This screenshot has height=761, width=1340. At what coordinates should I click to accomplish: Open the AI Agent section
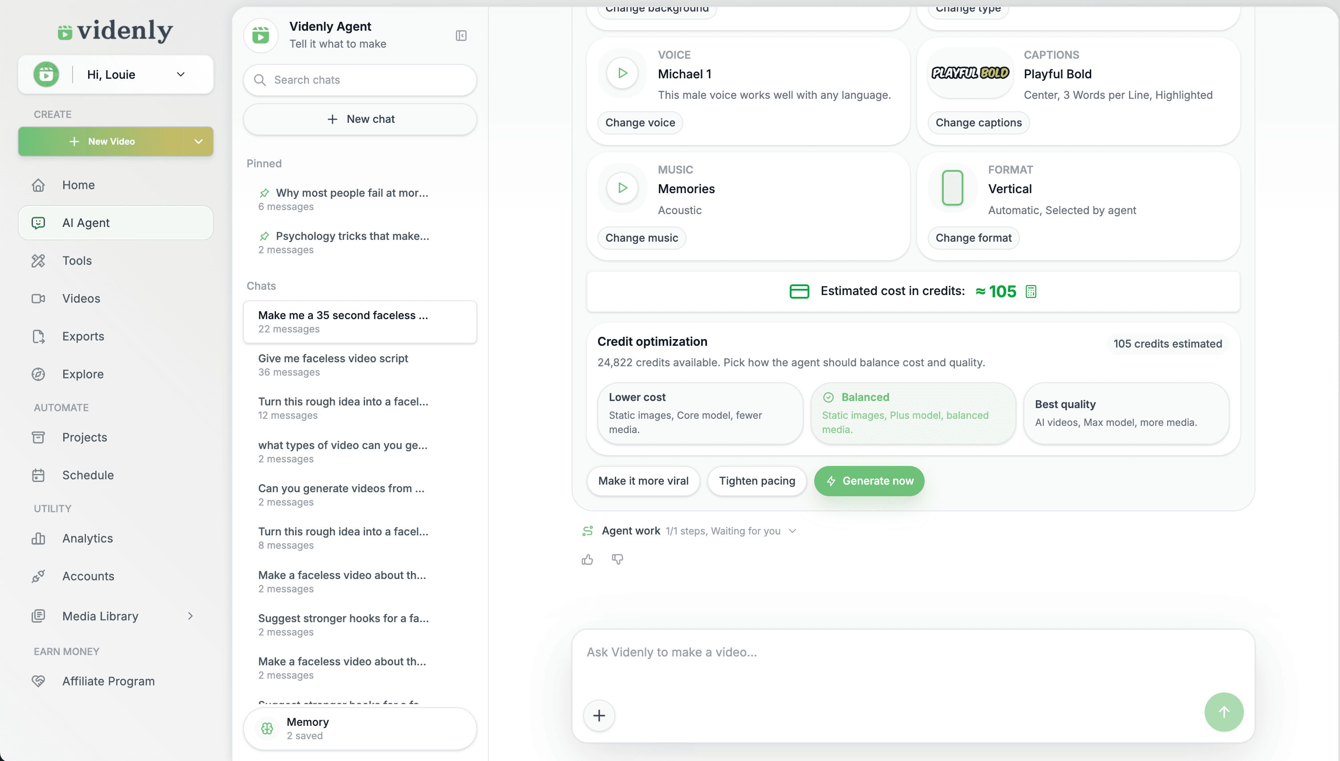(116, 223)
